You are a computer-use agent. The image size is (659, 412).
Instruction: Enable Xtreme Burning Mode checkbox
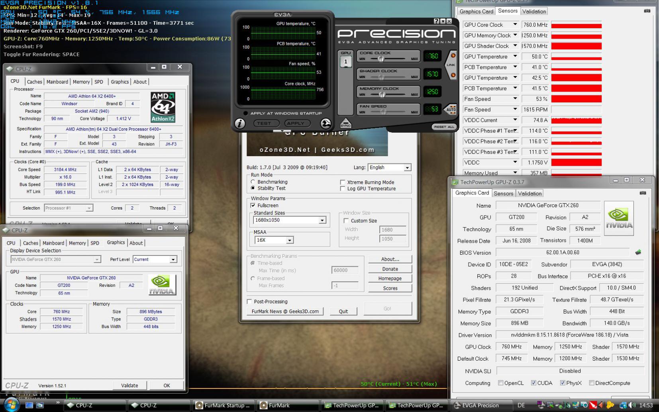[342, 182]
